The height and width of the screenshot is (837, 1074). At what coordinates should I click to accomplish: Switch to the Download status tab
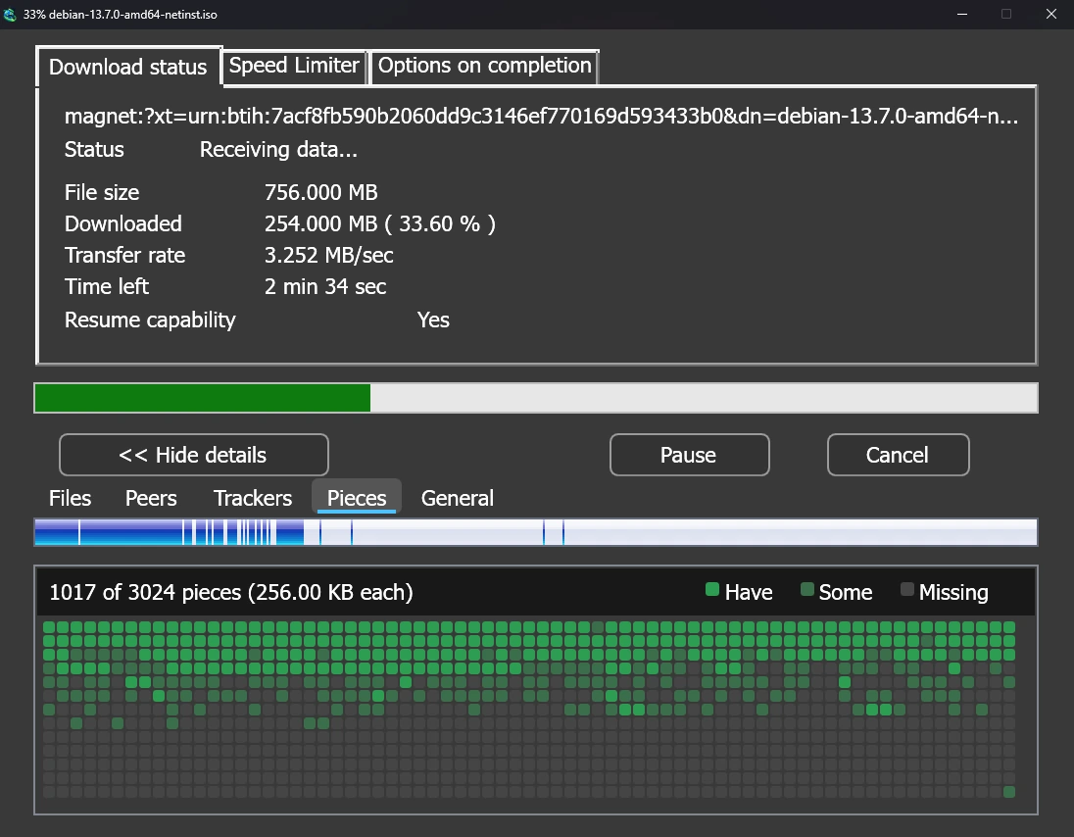click(x=128, y=67)
